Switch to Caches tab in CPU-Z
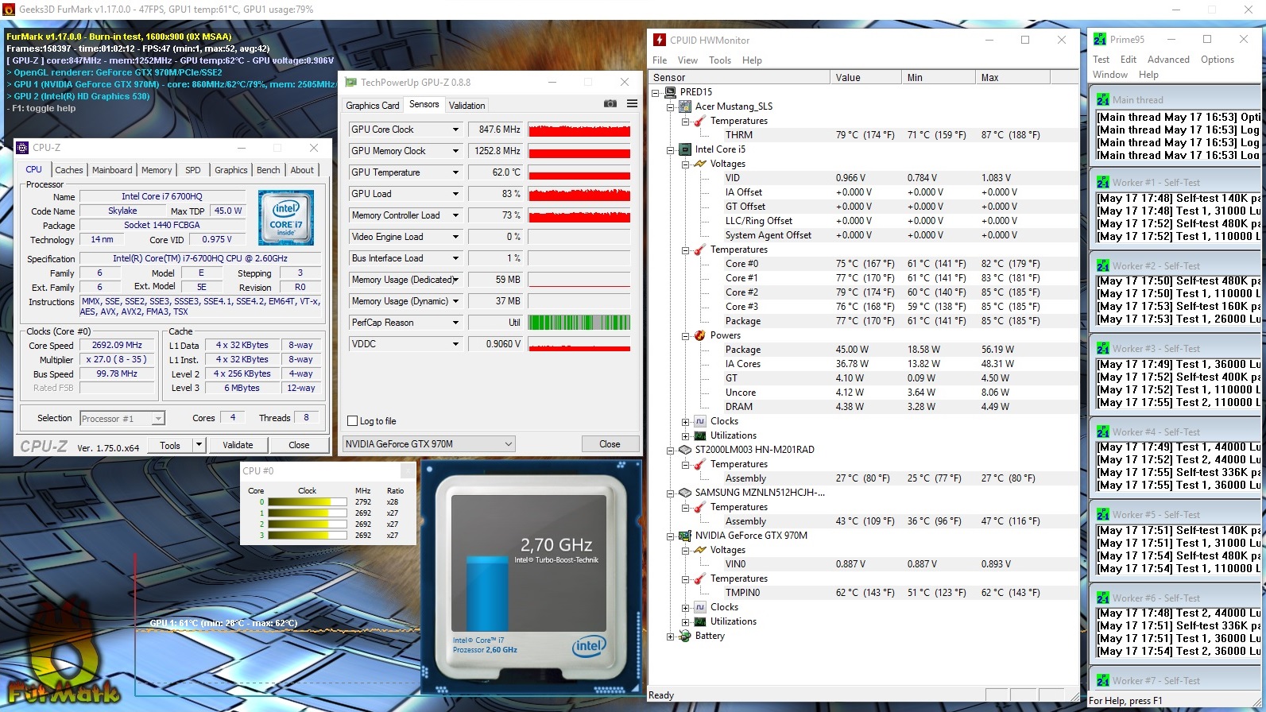This screenshot has width=1266, height=712. tap(69, 170)
